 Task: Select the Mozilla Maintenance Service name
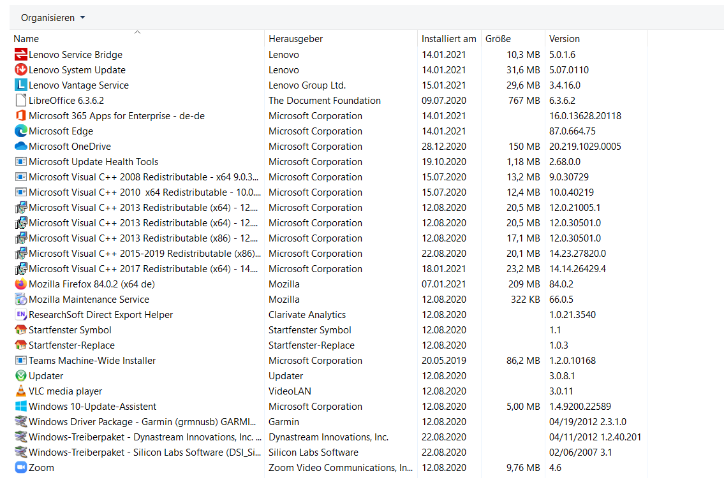pos(89,299)
